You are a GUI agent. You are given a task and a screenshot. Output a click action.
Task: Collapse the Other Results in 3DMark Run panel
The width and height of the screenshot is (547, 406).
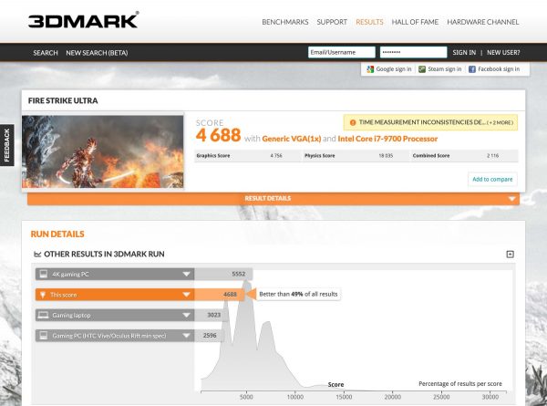[510, 255]
